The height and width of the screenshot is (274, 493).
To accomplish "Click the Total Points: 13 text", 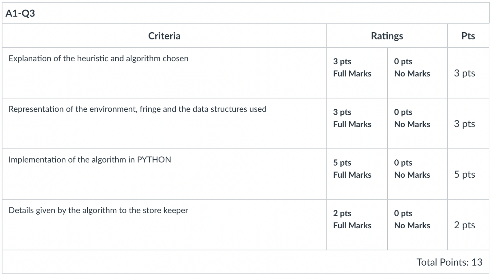I will (449, 263).
